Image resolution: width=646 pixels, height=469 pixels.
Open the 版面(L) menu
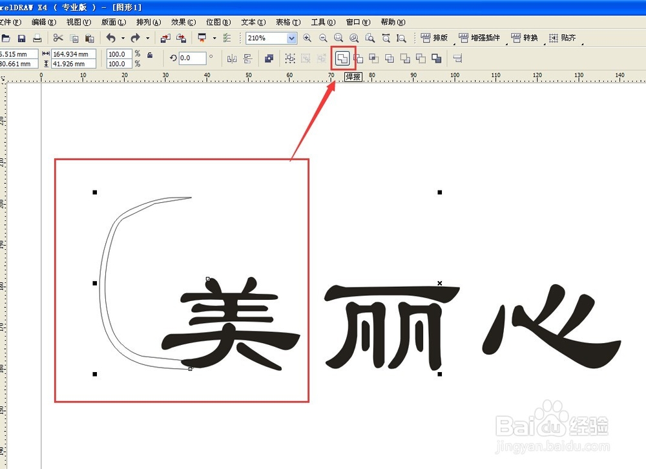click(x=114, y=22)
